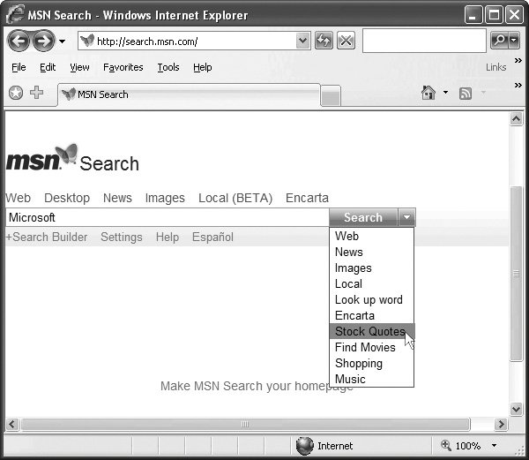Select the Local (BETA) scope link
The height and width of the screenshot is (460, 529).
235,198
